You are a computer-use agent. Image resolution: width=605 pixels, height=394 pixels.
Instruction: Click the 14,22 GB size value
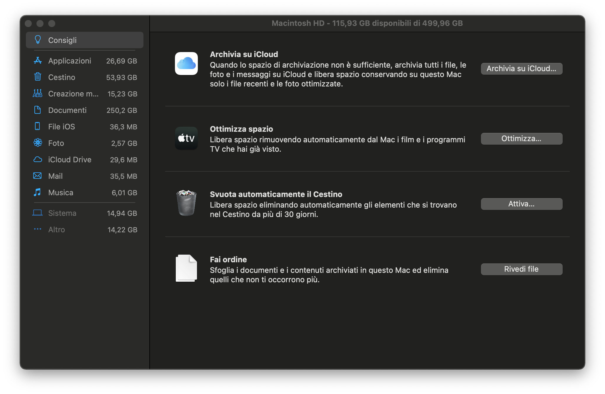[x=122, y=230]
